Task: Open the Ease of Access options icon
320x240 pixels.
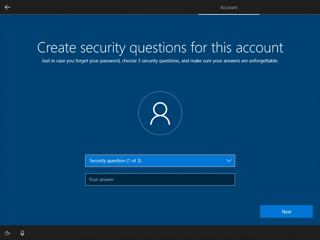Action: point(8,233)
